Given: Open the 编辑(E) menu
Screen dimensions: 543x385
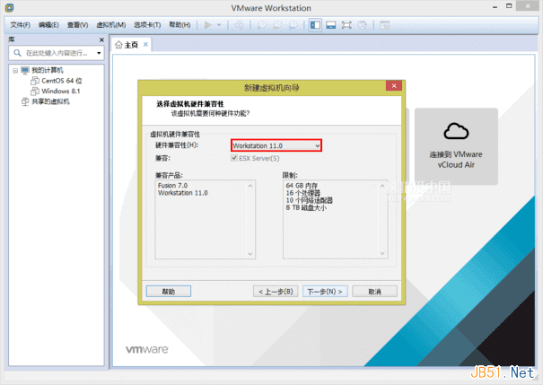Looking at the screenshot, I should point(48,25).
